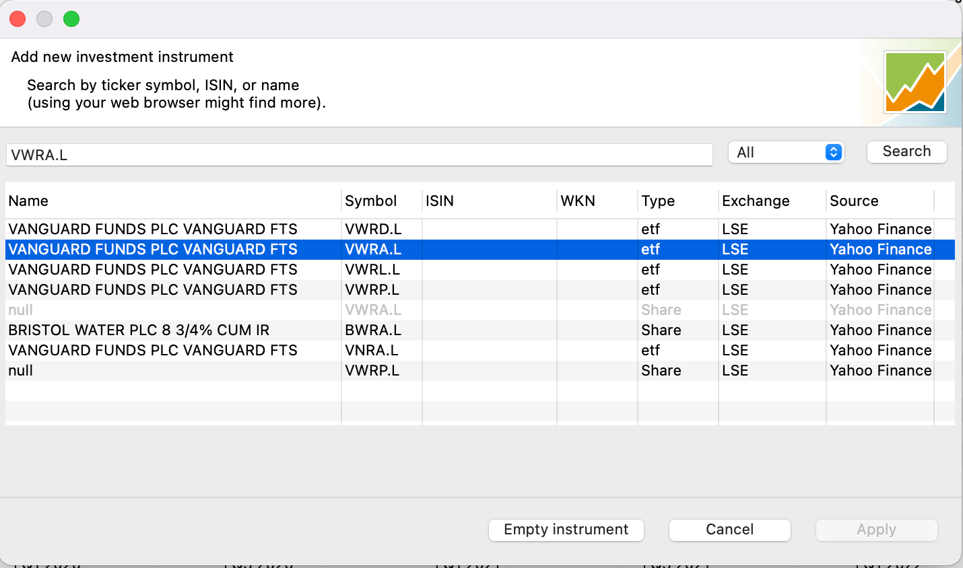Click Yahoo Finance in the BWRA.L row
963x568 pixels.
[x=881, y=330]
